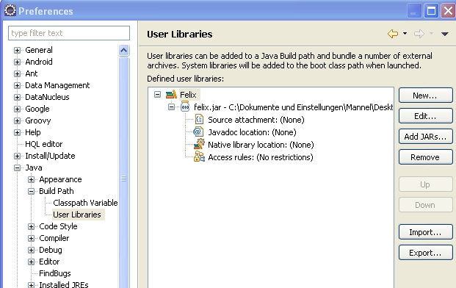Expand the Android preferences node

tap(17, 62)
